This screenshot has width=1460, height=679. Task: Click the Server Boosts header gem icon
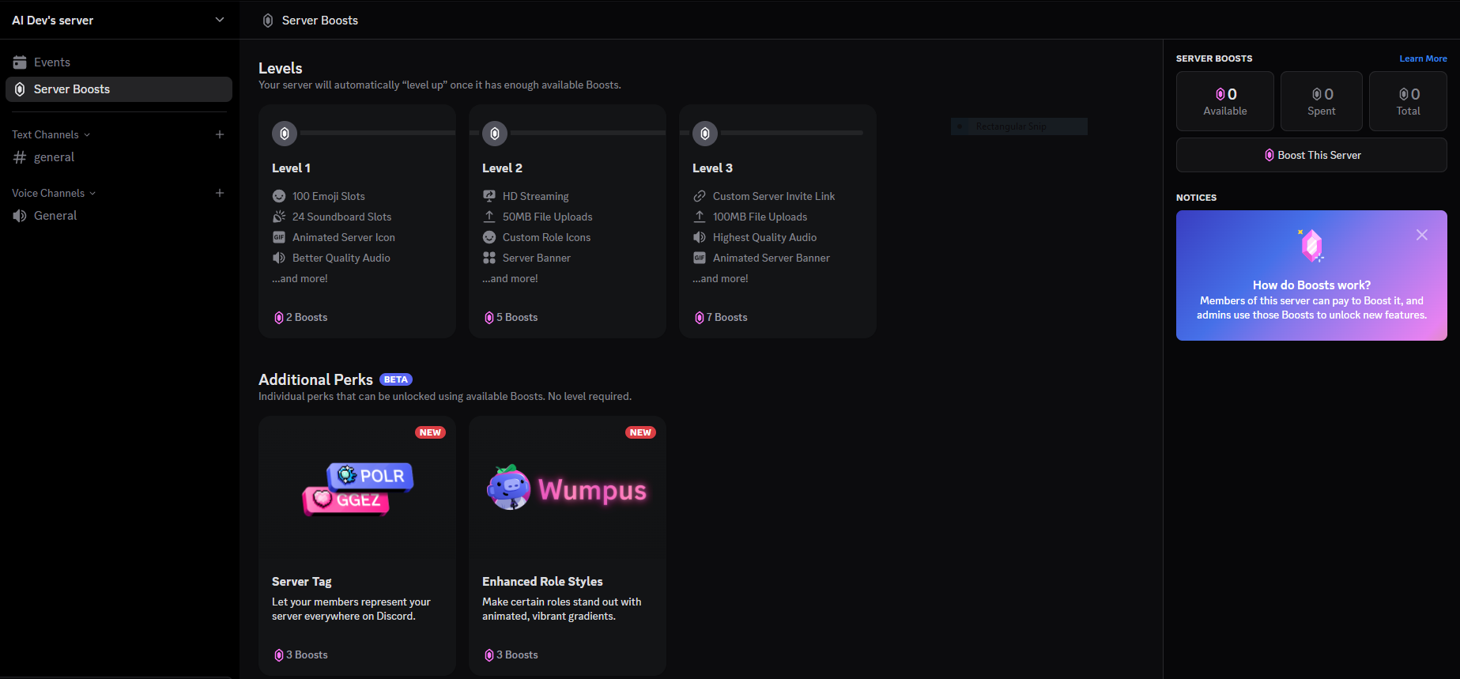(268, 21)
